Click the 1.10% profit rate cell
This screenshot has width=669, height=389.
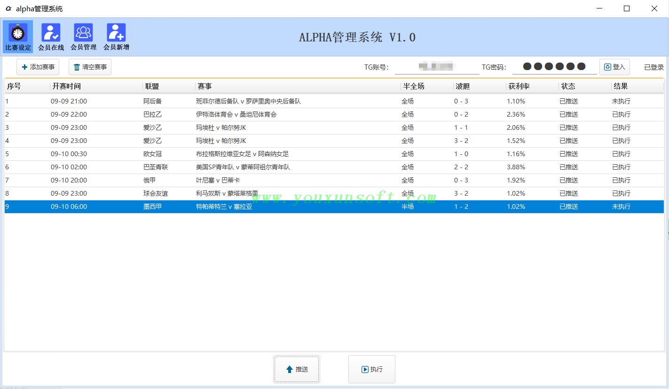(x=516, y=101)
